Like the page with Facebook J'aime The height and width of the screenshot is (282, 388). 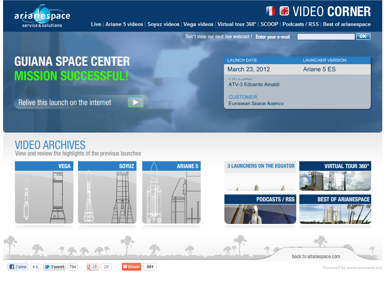(18, 267)
